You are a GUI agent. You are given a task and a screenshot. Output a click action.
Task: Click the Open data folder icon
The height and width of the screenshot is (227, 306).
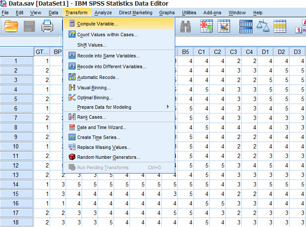pos(11,26)
